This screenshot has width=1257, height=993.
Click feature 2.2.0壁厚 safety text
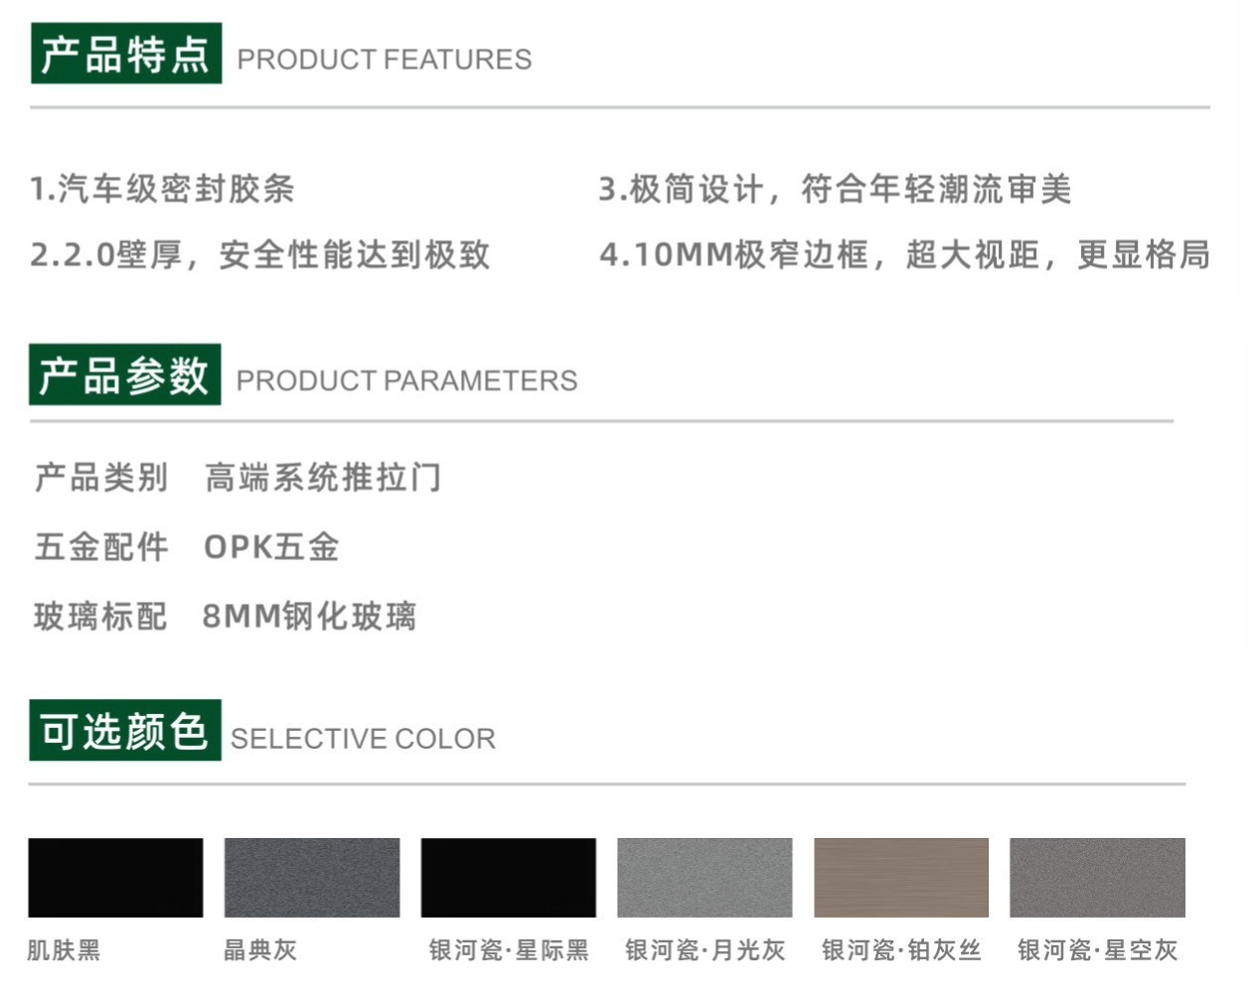260,255
